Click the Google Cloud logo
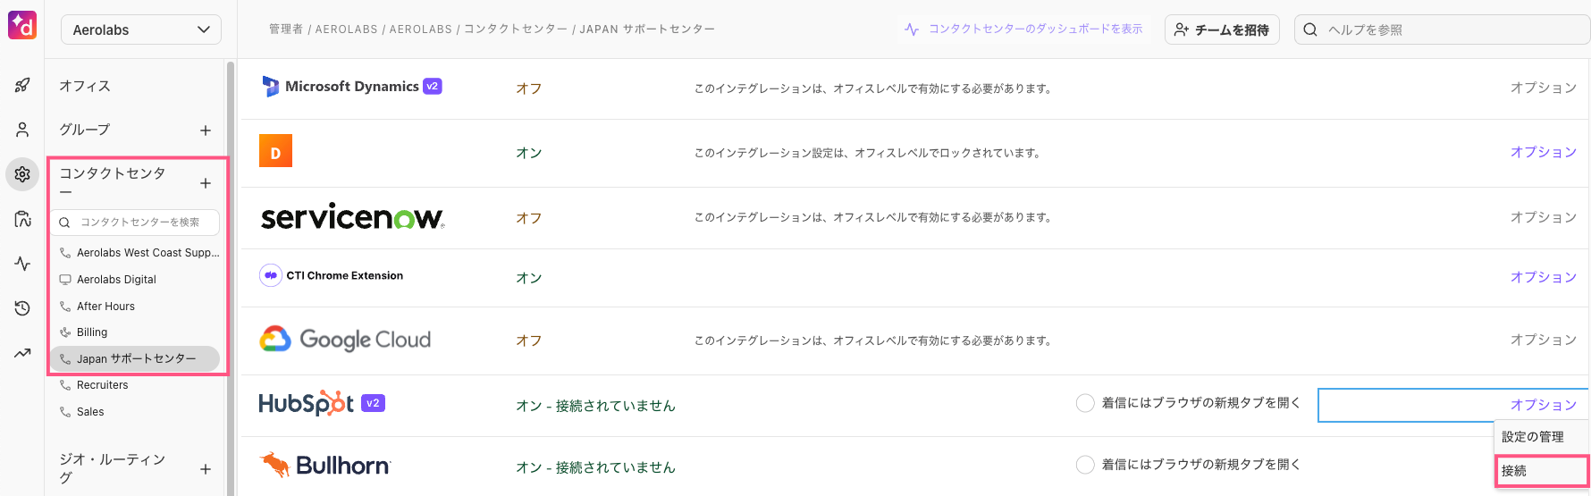 click(x=345, y=340)
